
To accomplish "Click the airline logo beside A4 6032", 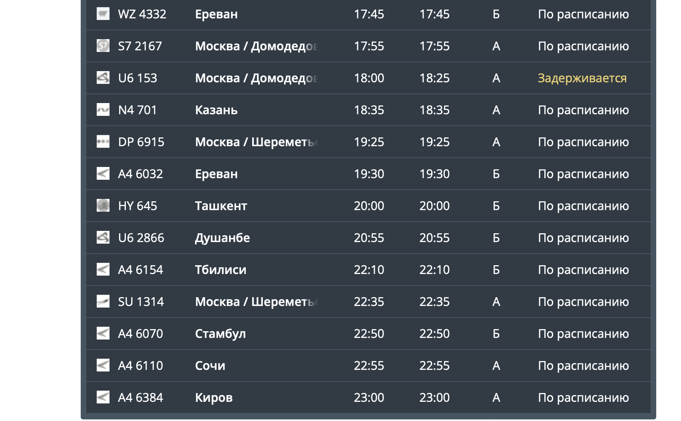I will [103, 174].
